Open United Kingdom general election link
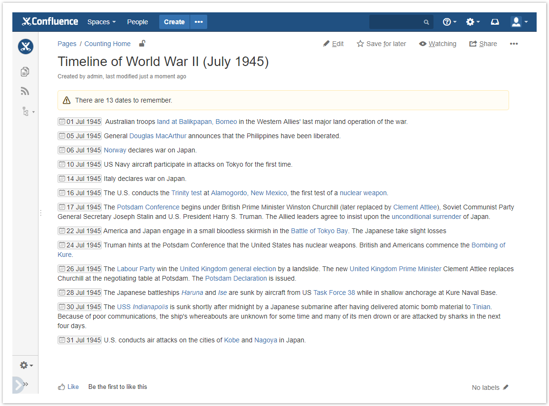 228,269
